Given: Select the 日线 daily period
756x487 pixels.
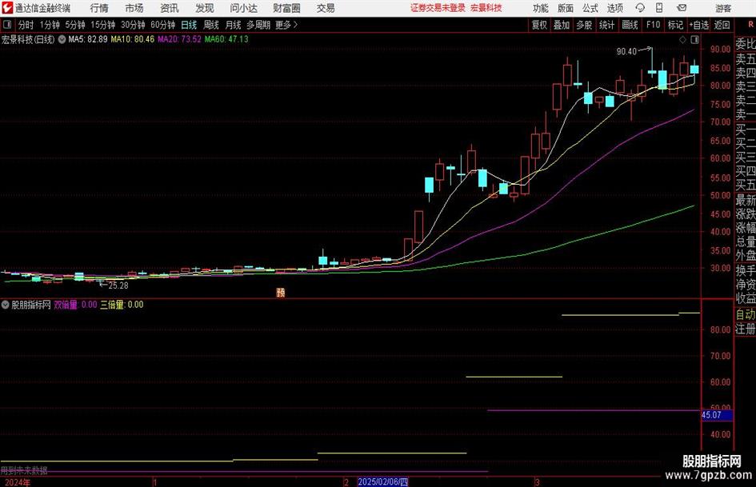Looking at the screenshot, I should click(x=189, y=25).
